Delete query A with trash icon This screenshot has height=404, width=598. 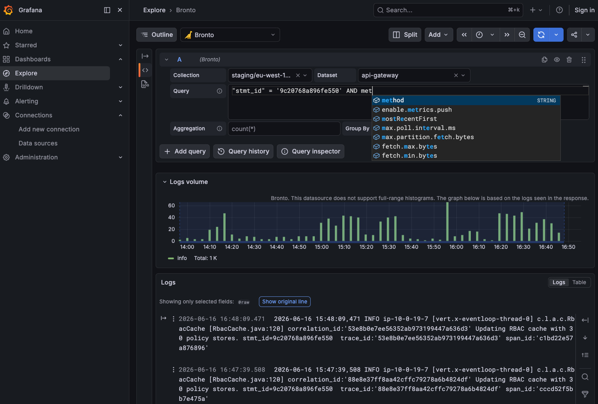pyautogui.click(x=569, y=59)
